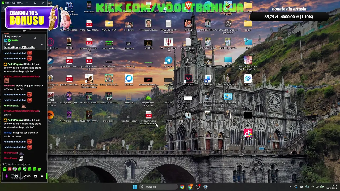Open the Steam desktop shortcut
Screen dimensions: 340x191
point(50,62)
